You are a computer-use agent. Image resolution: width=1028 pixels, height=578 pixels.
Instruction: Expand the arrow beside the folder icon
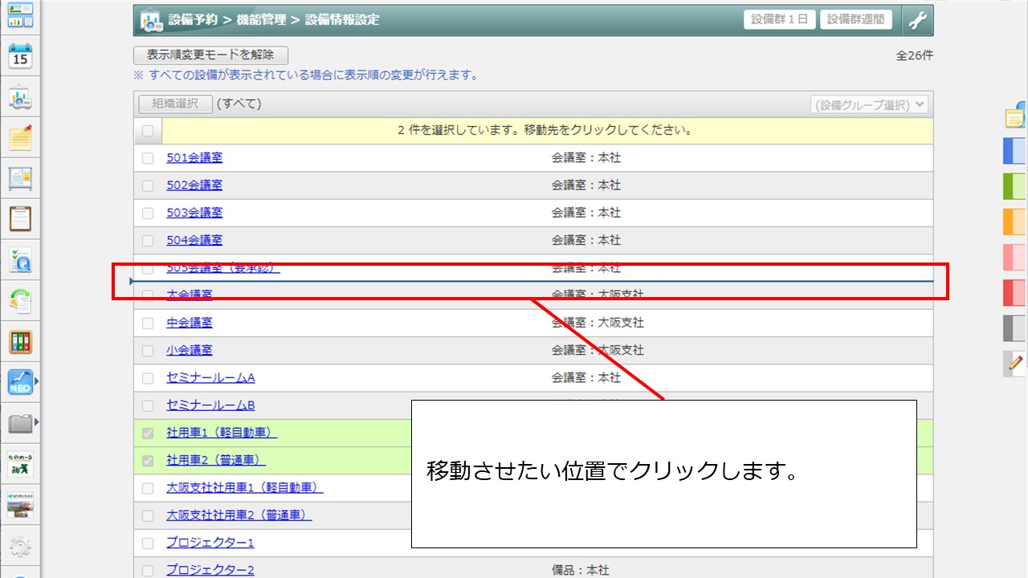(37, 421)
